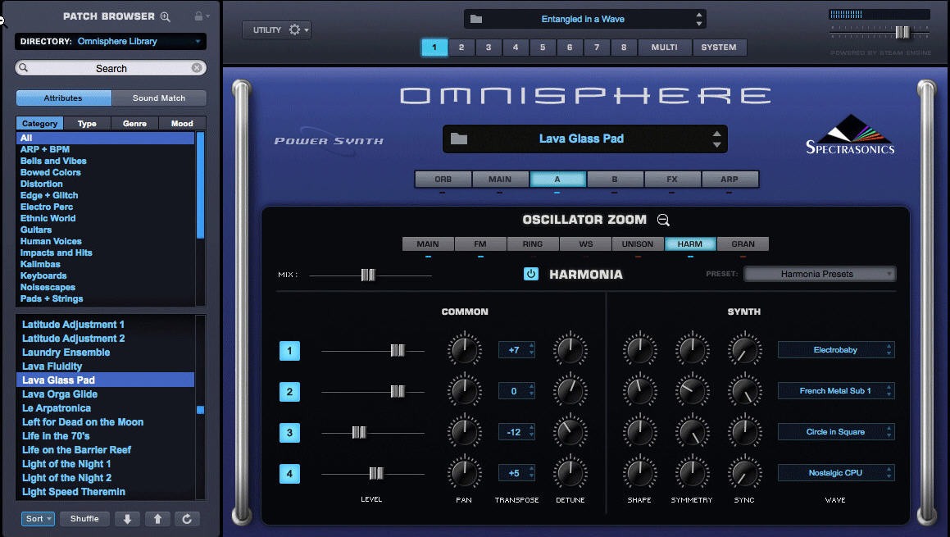
Task: Click the Detune knob for oscillator 3
Action: pos(570,432)
